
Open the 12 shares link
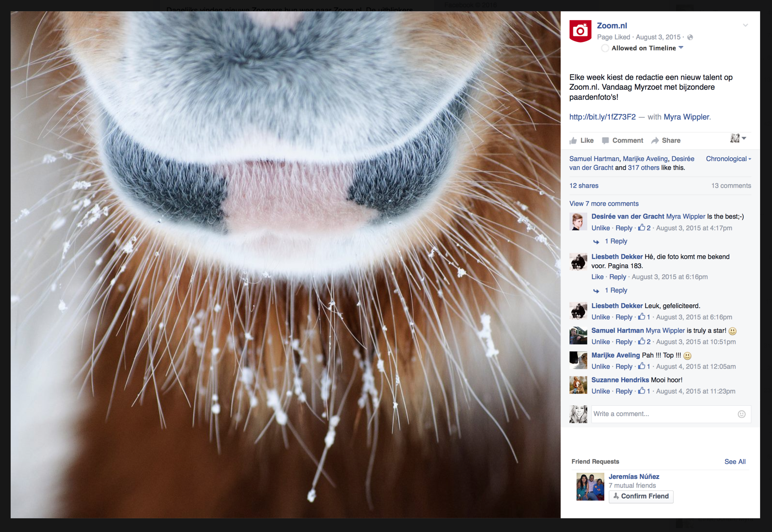point(583,186)
